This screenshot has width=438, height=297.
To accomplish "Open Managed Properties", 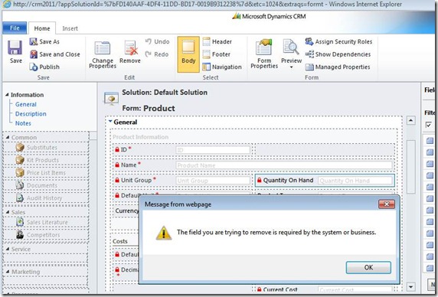I will click(338, 67).
